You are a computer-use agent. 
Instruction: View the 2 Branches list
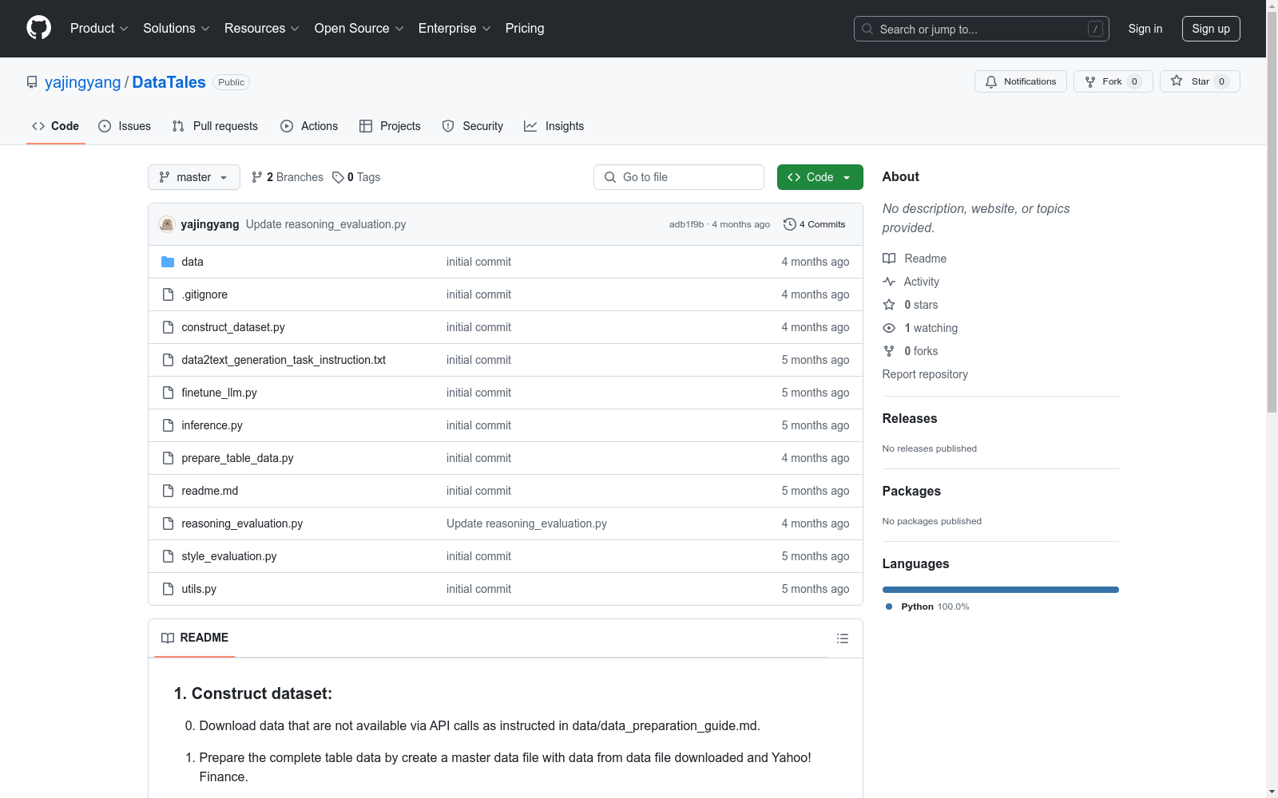288,177
